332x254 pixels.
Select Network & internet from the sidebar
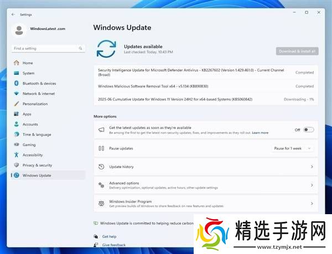(38, 94)
